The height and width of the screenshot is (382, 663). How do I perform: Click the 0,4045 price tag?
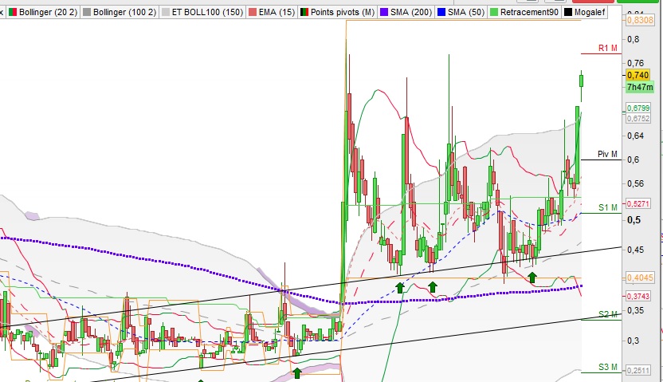[640, 278]
